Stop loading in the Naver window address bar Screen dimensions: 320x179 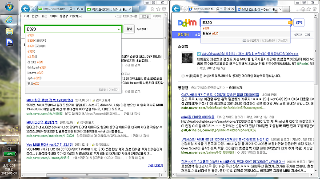click(82, 9)
